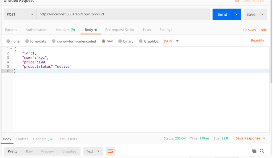Open the Tests tab
Image resolution: width=273 pixels, height=158 pixels.
146,30
